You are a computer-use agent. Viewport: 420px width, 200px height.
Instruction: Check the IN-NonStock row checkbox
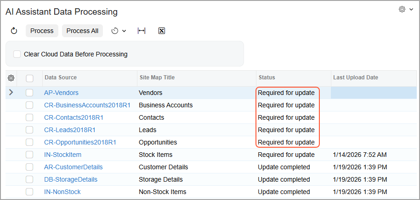[x=29, y=192]
